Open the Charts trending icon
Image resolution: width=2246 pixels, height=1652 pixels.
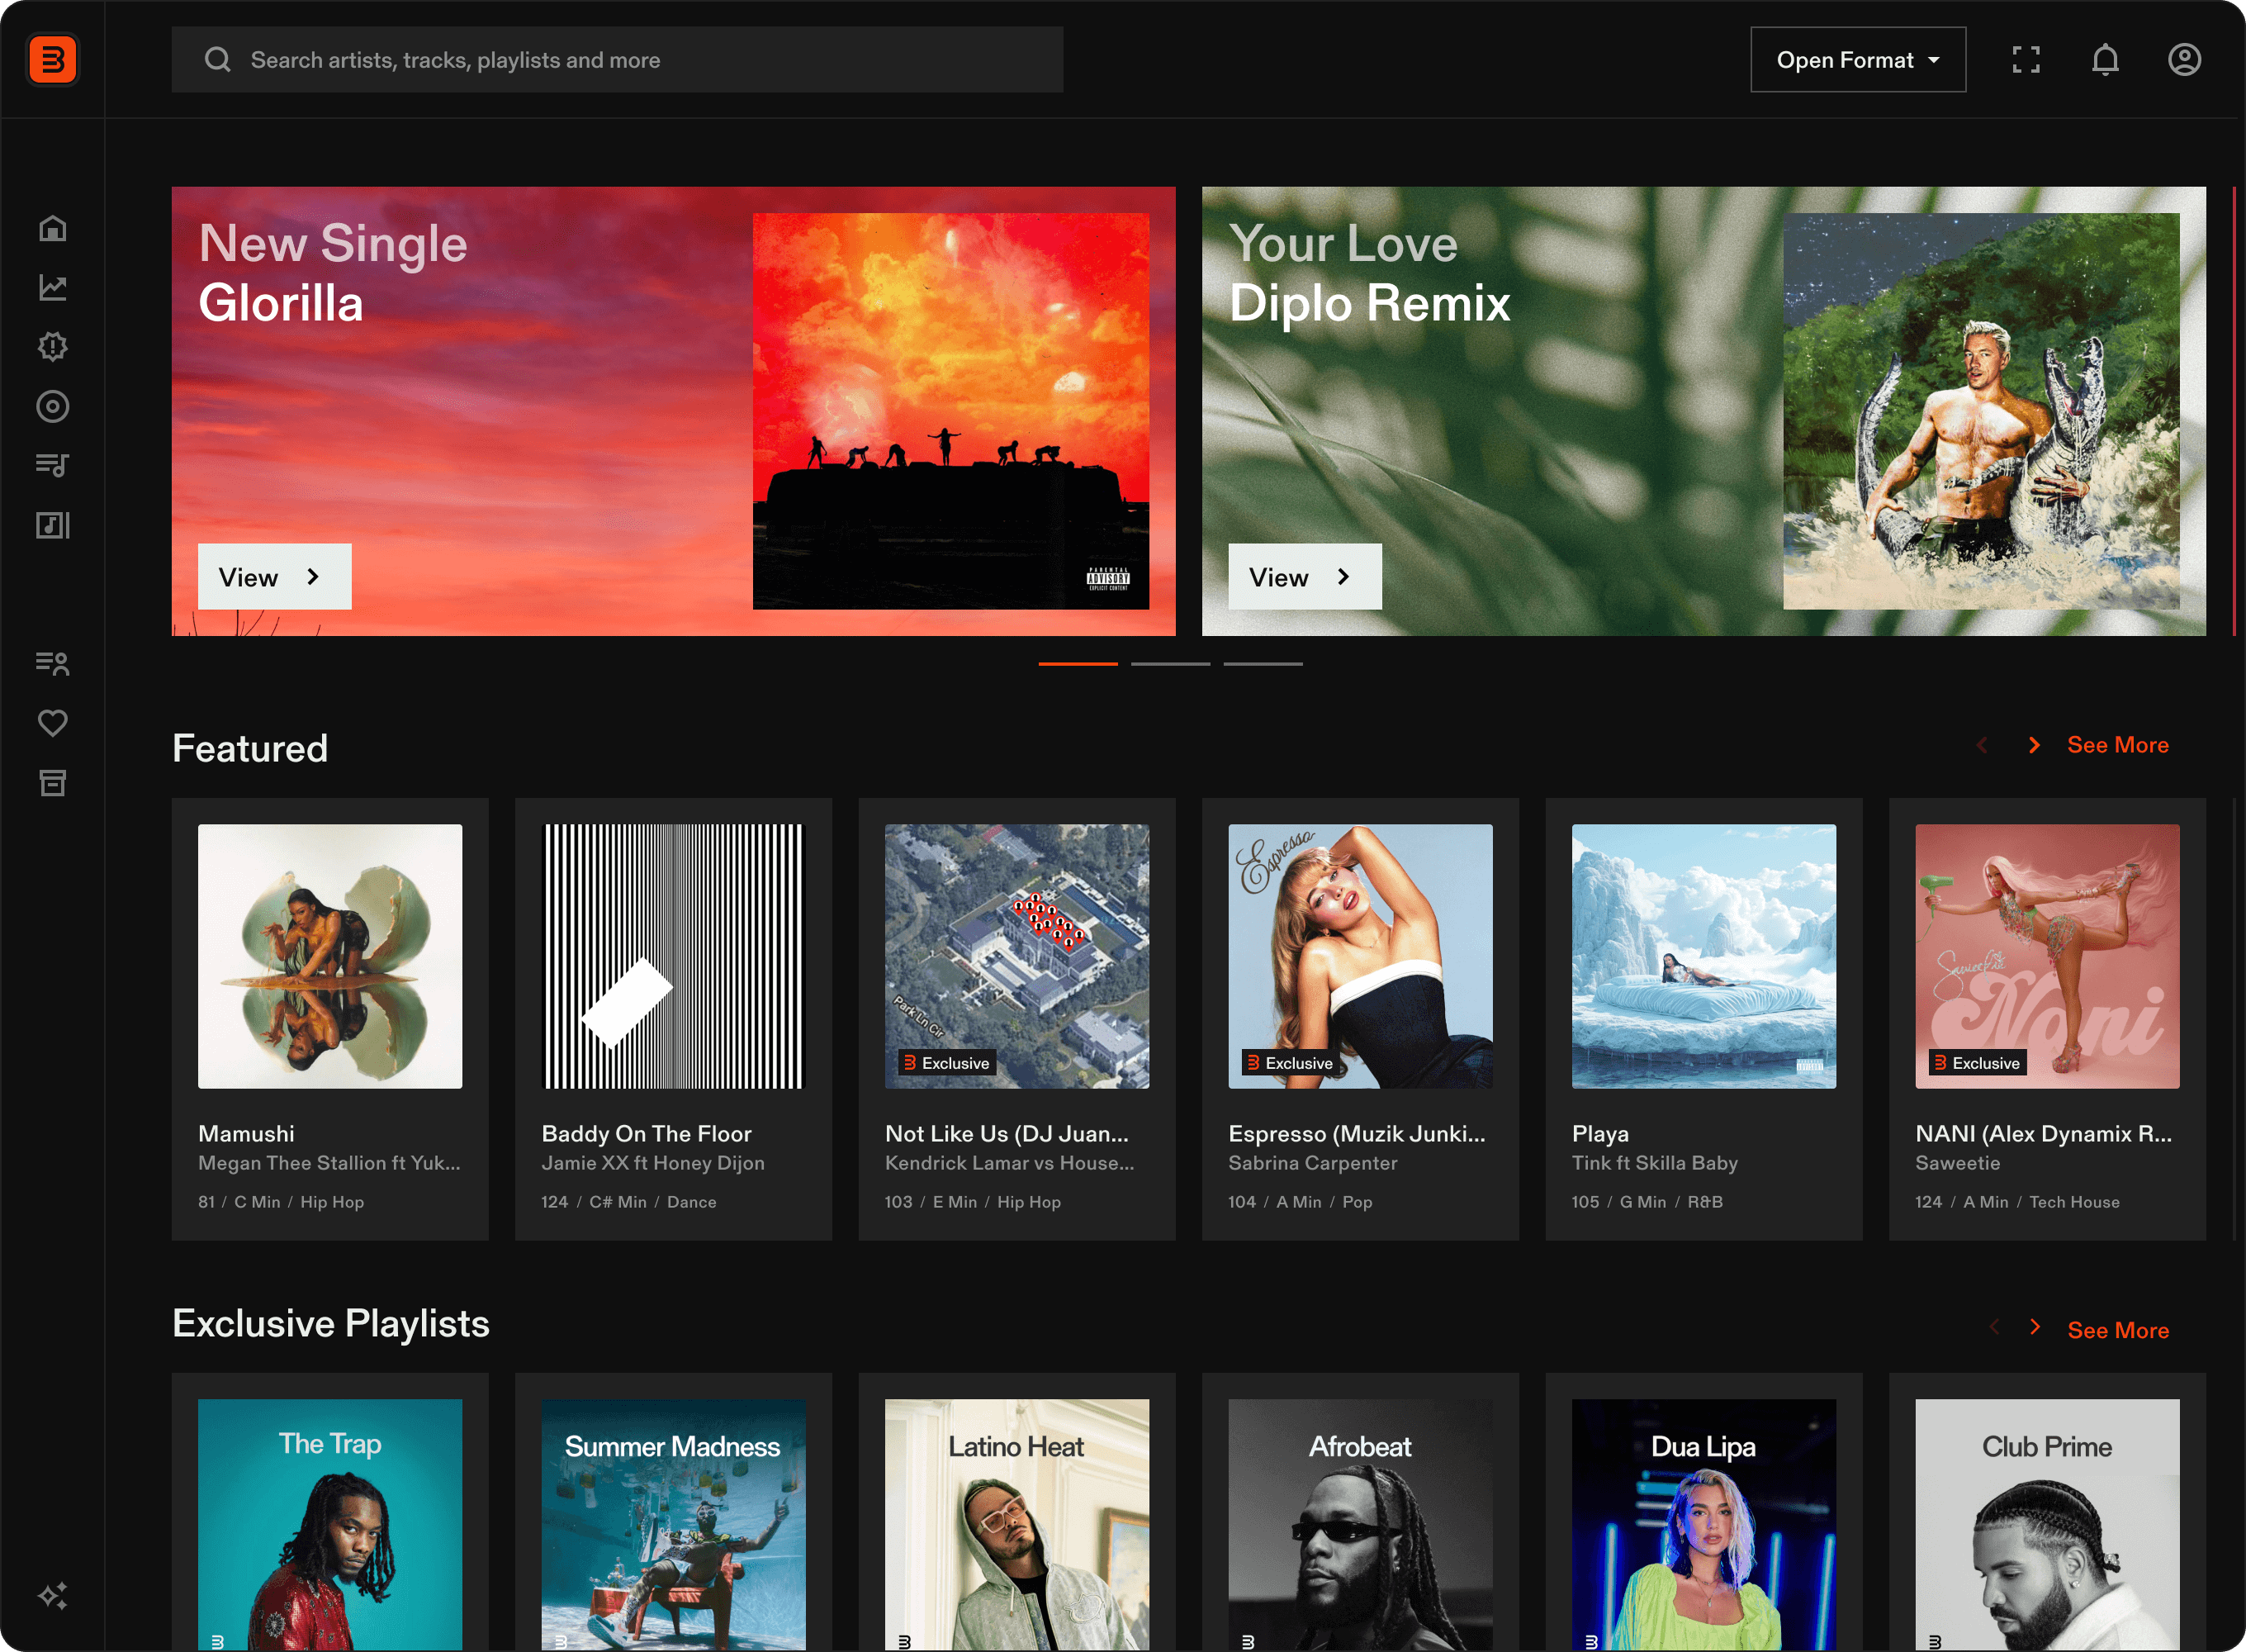tap(53, 288)
